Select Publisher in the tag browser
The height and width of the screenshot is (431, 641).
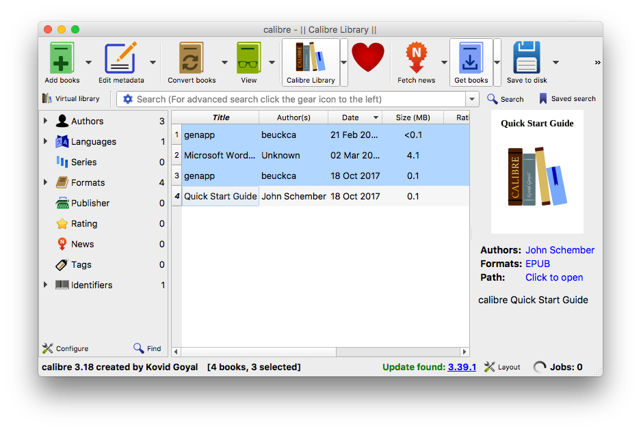(x=90, y=203)
